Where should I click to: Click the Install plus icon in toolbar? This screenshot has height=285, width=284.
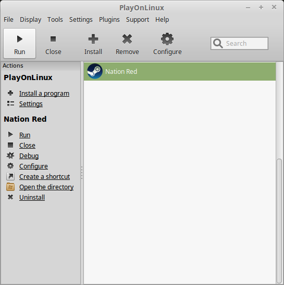(93, 39)
